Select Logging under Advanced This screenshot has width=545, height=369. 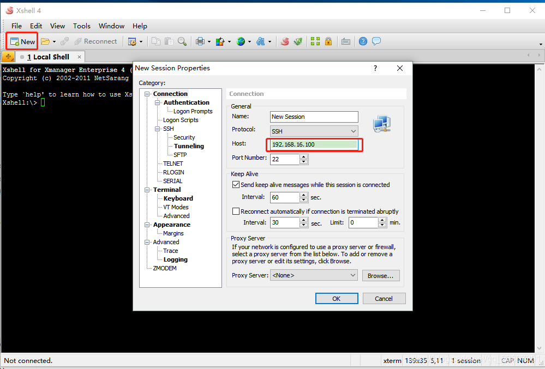click(x=176, y=259)
